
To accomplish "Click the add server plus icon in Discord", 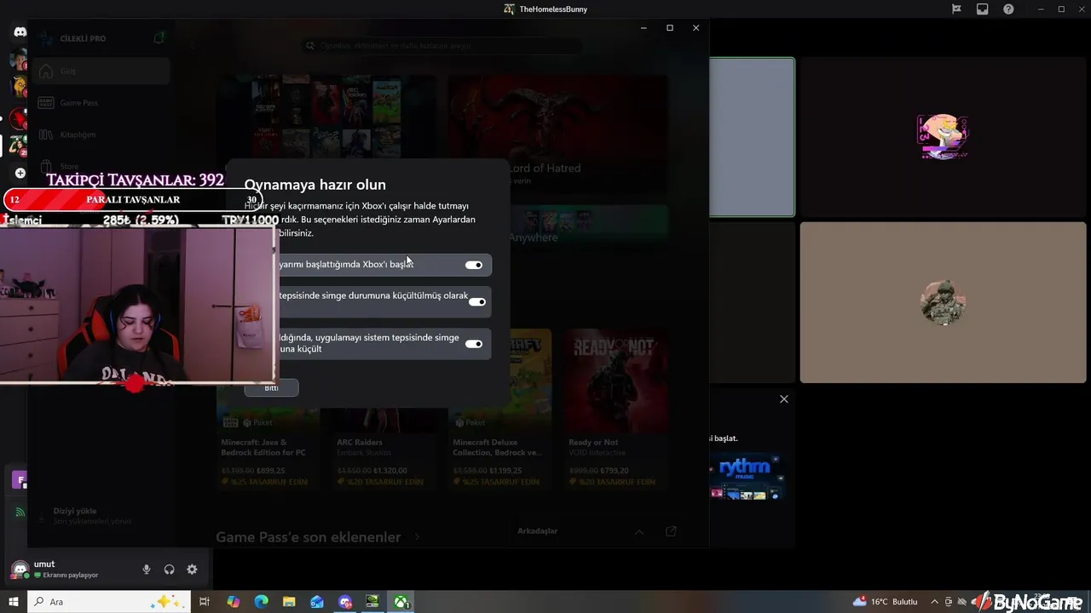I will coord(20,173).
